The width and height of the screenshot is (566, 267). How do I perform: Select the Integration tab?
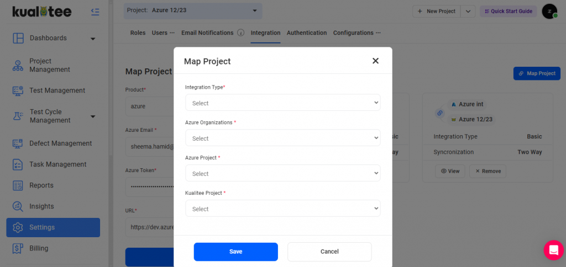266,33
